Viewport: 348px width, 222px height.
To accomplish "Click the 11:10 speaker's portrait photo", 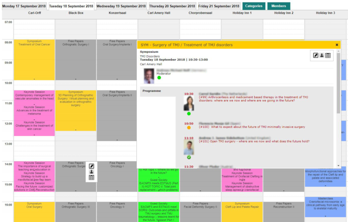I will point(188,148).
